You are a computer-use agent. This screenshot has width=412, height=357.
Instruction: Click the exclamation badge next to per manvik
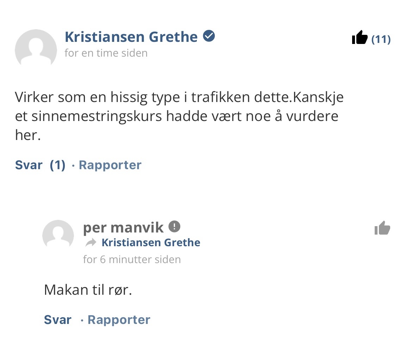click(x=174, y=226)
